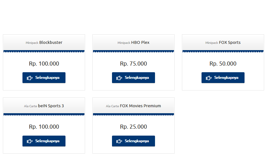Open Selengkapnya for Ala Carte beIN Sports 3
The width and height of the screenshot is (267, 158).
tap(44, 141)
